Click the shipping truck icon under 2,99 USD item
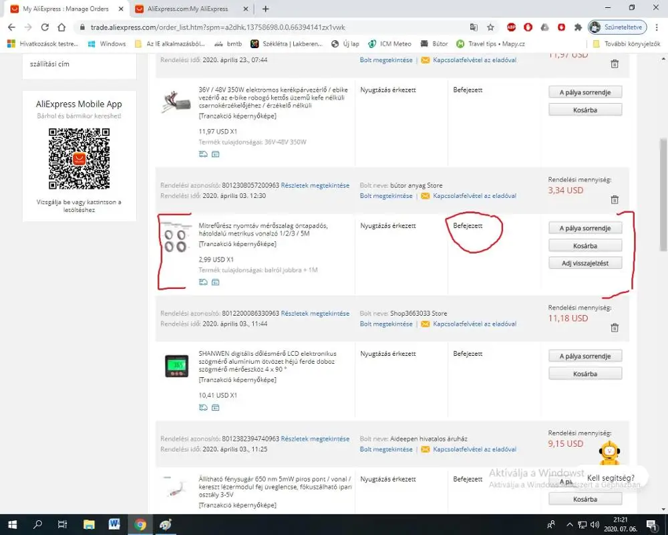 tap(203, 282)
